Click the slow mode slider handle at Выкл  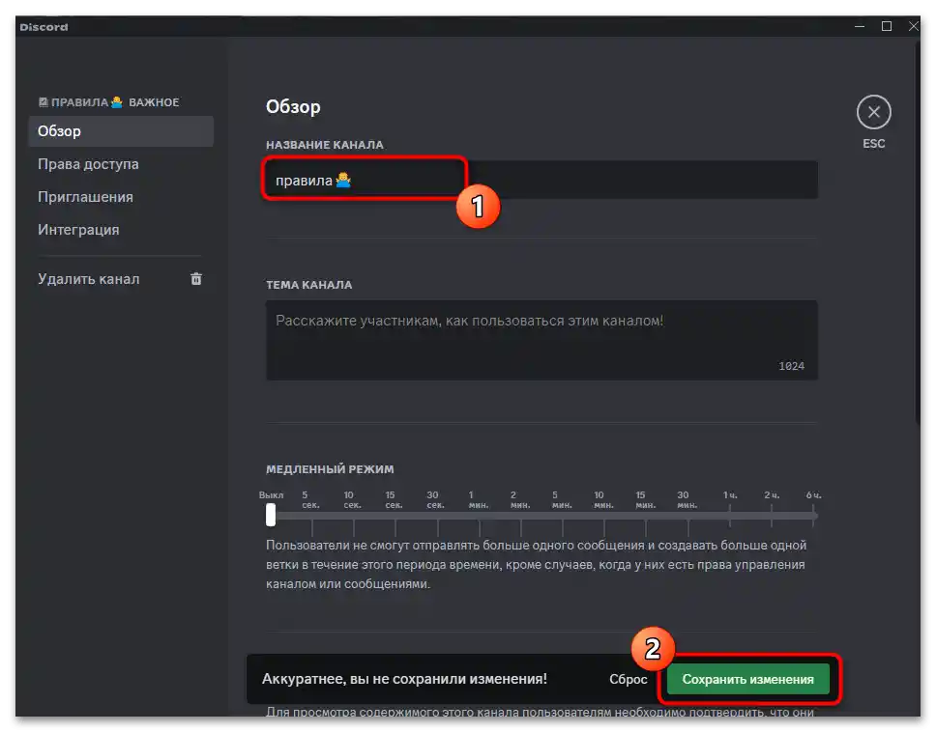[271, 515]
